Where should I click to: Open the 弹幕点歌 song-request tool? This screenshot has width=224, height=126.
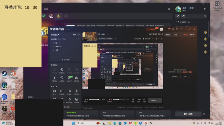click(76, 79)
